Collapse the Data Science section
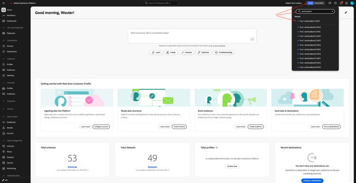Viewport: 356px width, 183px height. [x=4, y=116]
